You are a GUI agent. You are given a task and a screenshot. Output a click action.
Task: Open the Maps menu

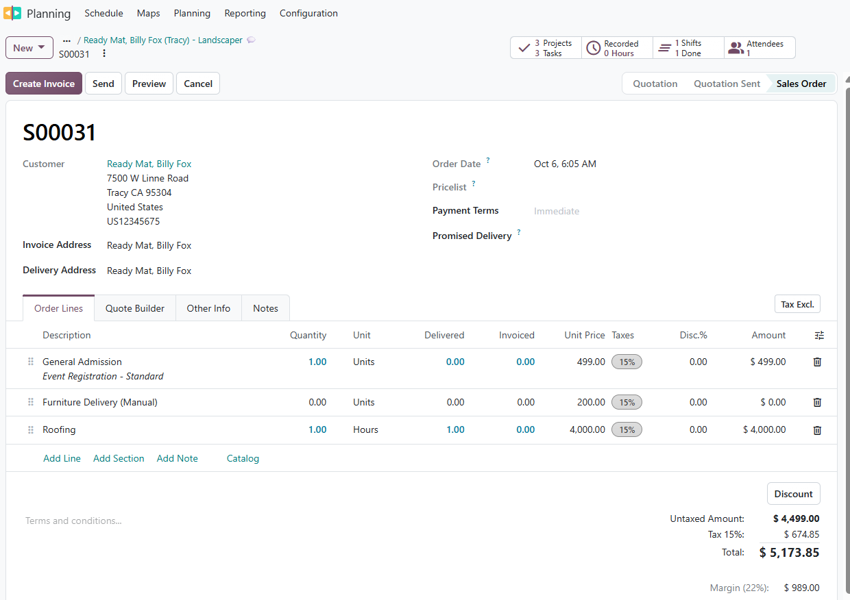pos(148,13)
